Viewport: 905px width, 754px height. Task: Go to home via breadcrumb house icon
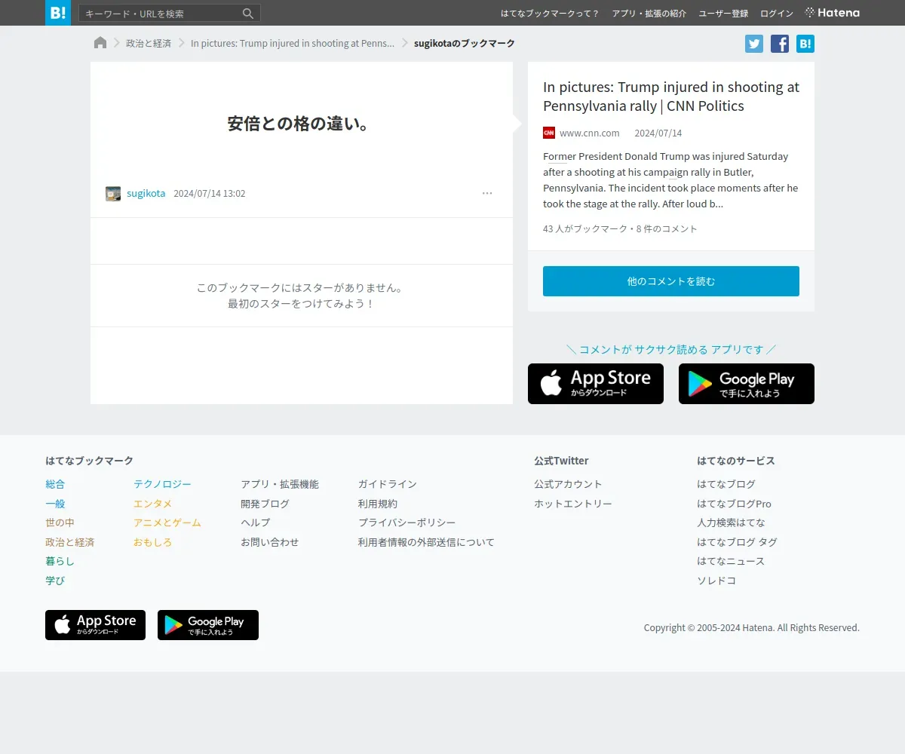click(100, 43)
